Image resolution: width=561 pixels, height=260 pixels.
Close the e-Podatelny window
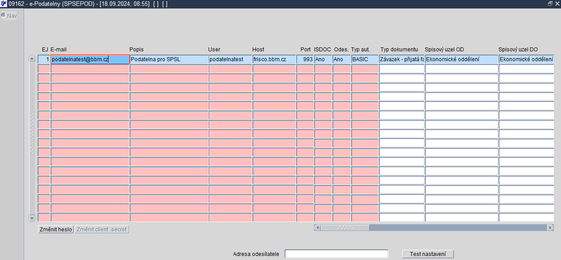[x=557, y=4]
